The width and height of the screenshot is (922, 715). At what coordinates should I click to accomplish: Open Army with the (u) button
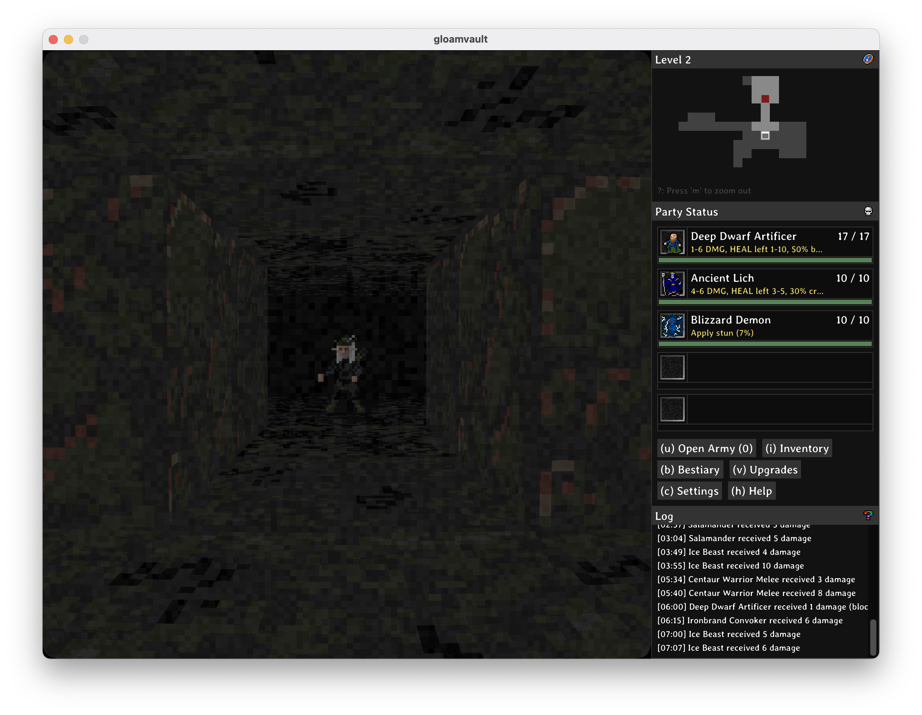coord(706,448)
